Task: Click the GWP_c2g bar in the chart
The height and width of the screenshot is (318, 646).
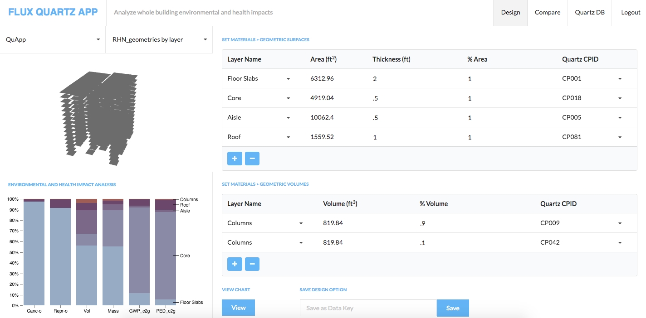Action: point(139,252)
